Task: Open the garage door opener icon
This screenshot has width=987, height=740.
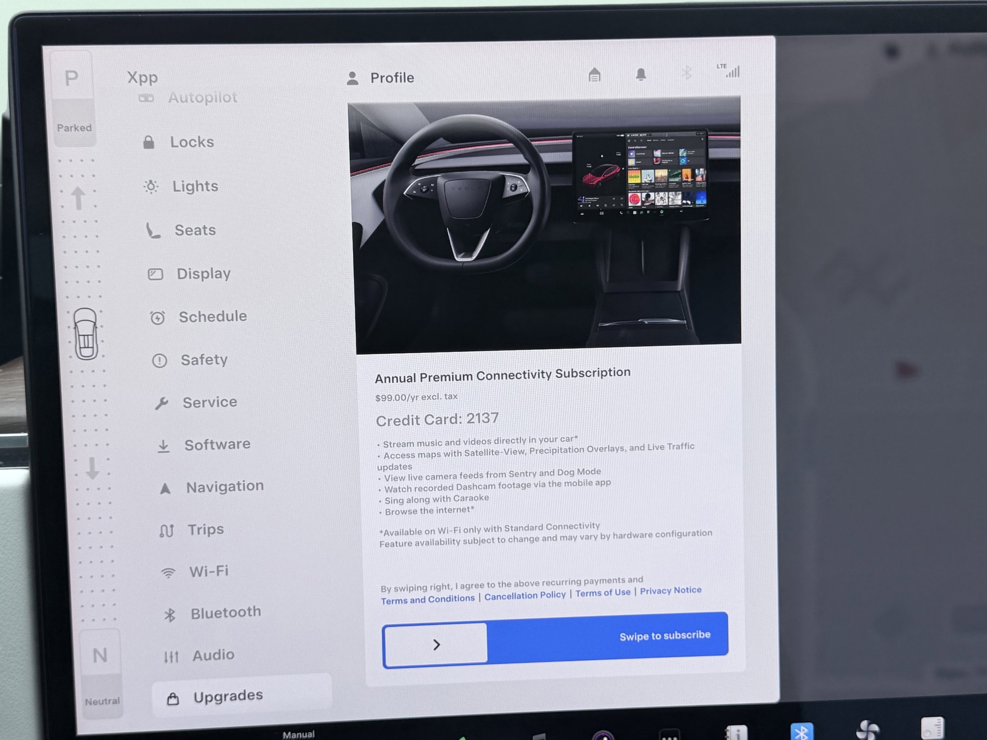Action: point(594,75)
